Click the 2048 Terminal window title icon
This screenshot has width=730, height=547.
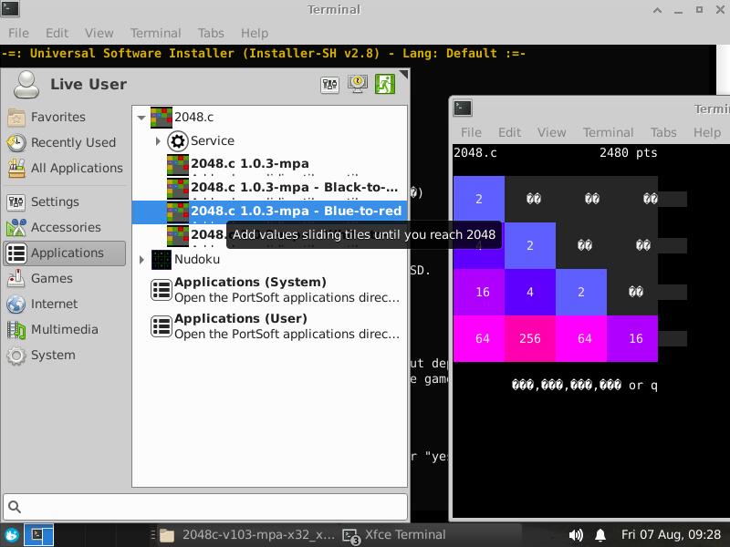click(463, 108)
